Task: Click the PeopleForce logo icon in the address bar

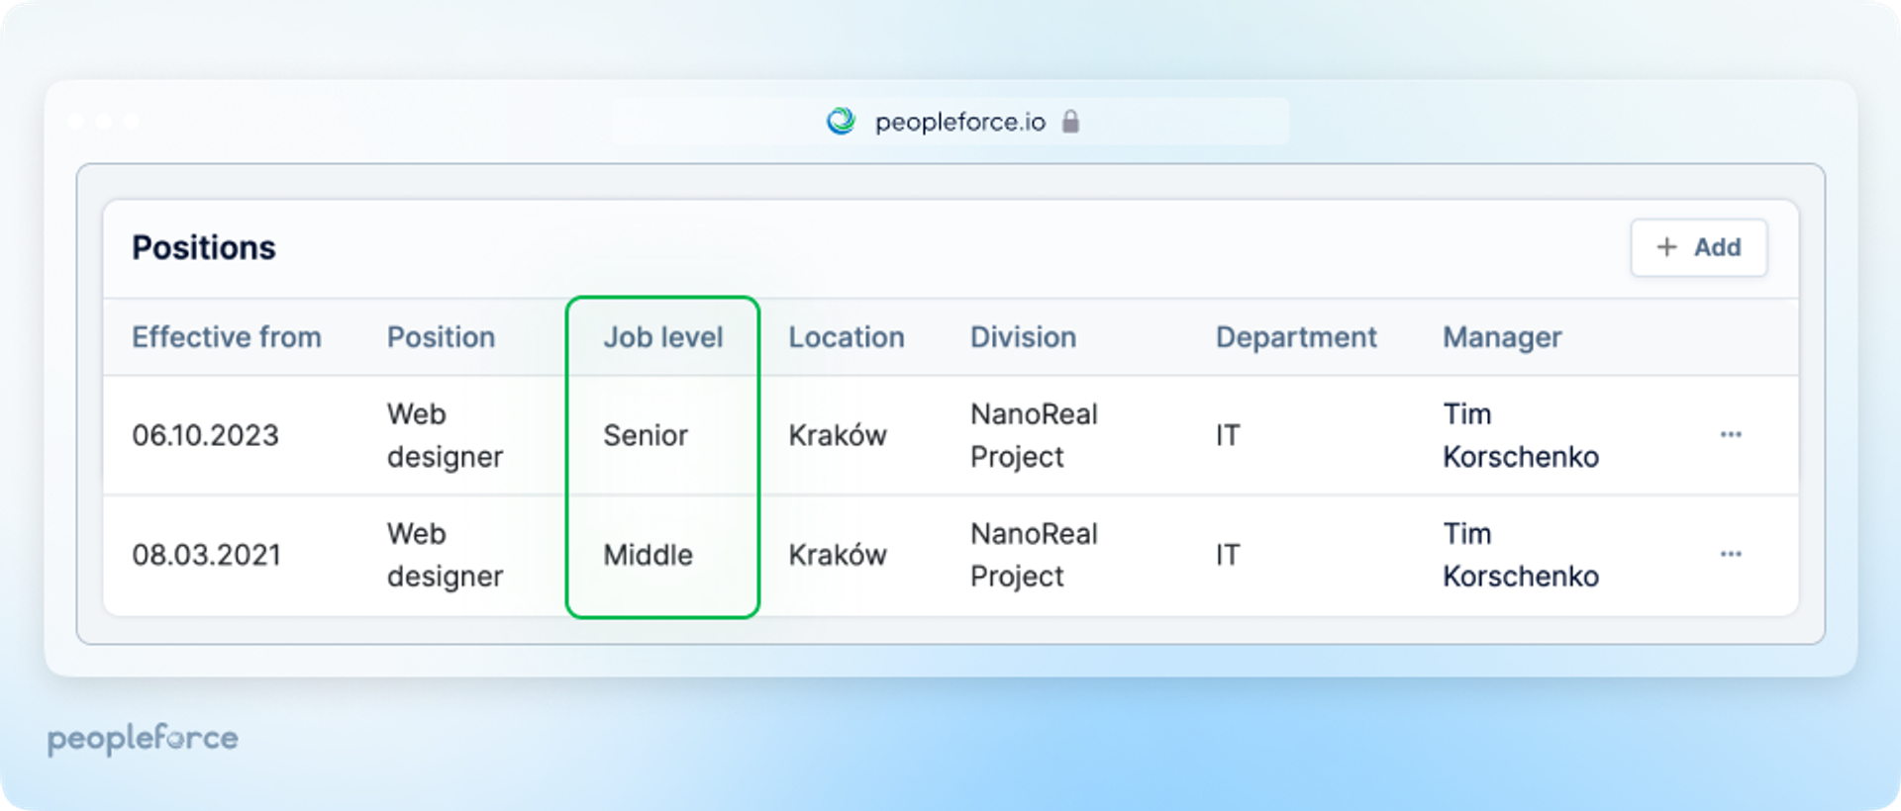Action: coord(841,122)
